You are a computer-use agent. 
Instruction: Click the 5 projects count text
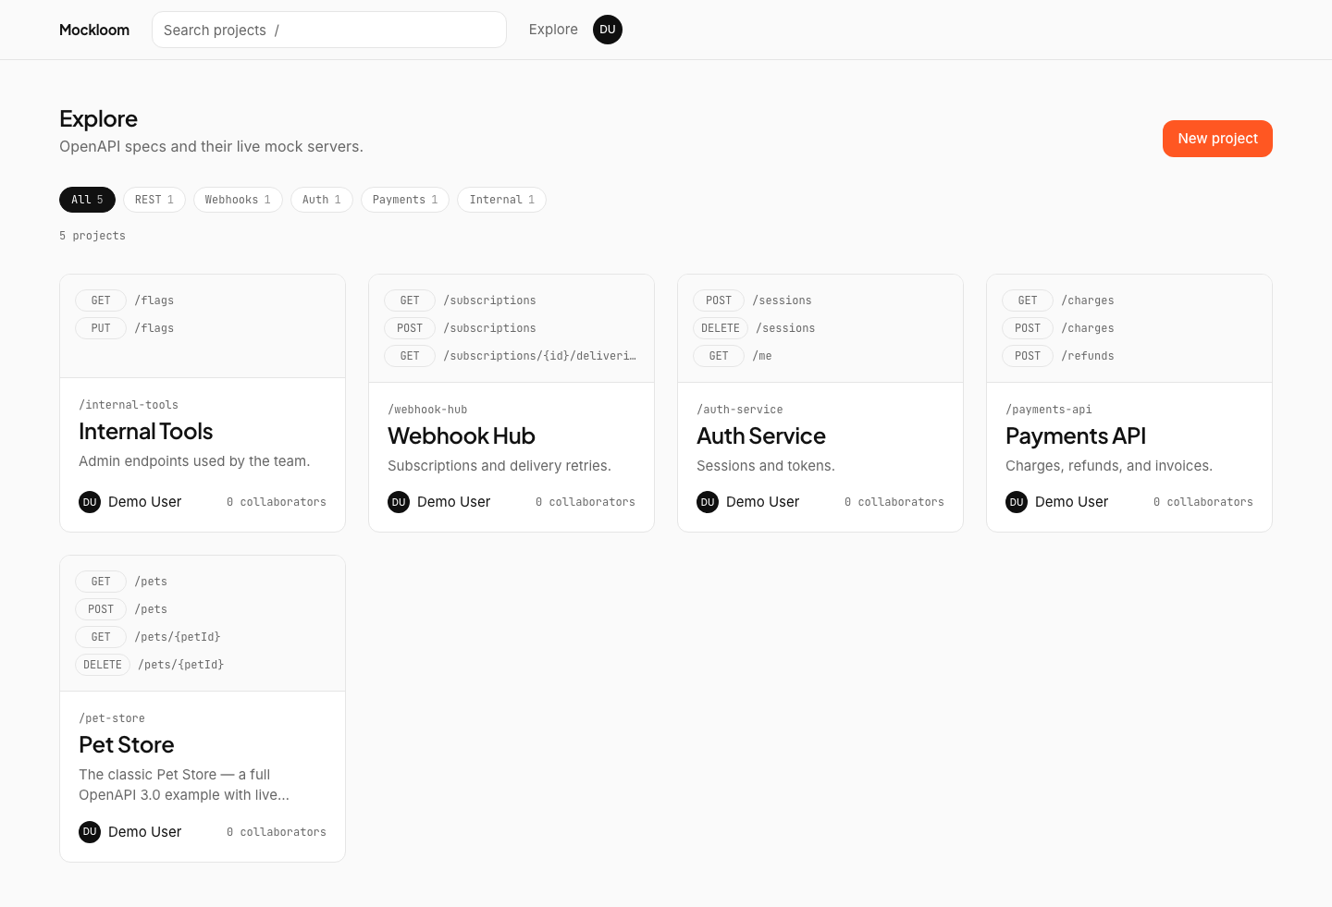click(x=92, y=236)
